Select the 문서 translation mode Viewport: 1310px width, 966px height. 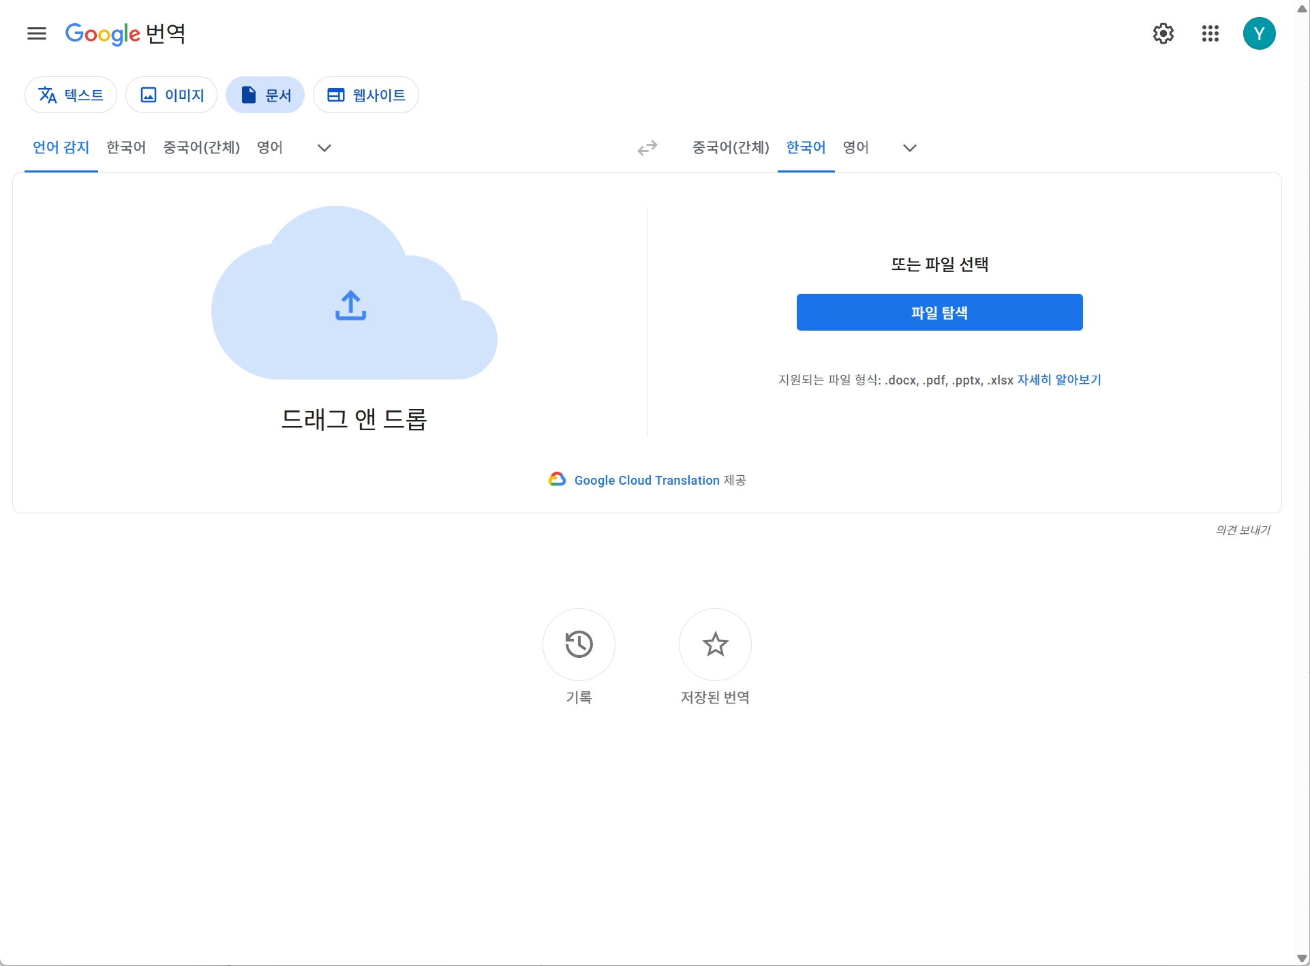click(265, 95)
